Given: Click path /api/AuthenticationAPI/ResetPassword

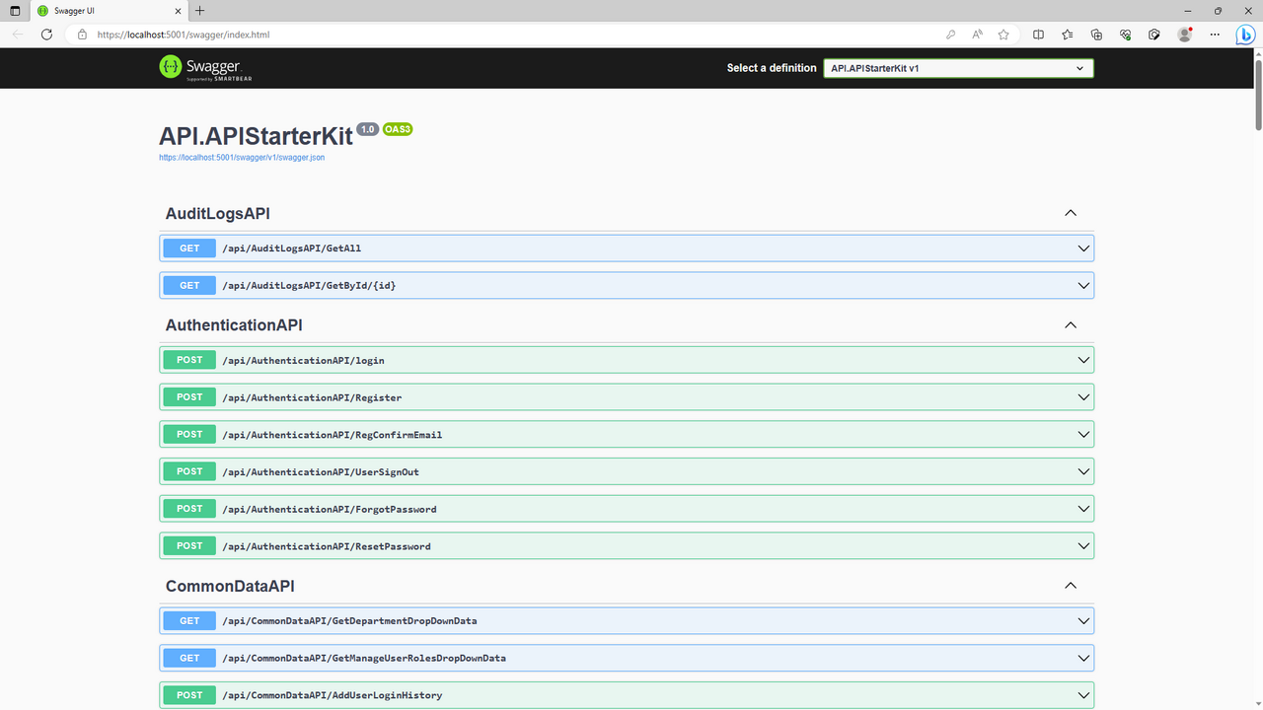Looking at the screenshot, I should tap(327, 546).
